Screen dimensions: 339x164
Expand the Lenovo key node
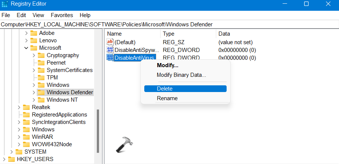click(26, 40)
